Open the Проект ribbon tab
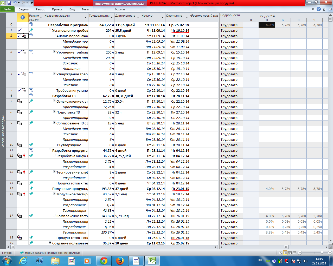This screenshot has height=266, width=333. coord(57,9)
